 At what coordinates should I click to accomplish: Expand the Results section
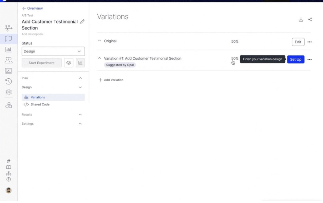80,114
